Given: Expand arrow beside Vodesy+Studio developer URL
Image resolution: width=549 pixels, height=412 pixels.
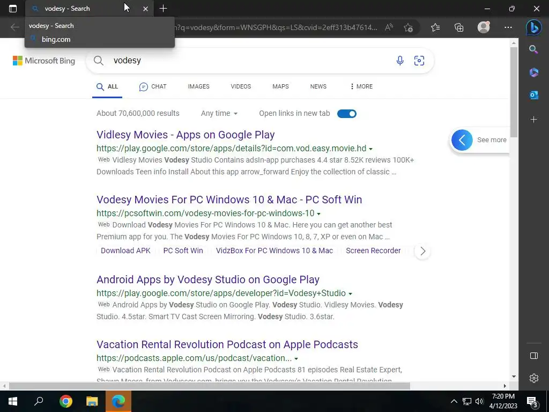Looking at the screenshot, I should (350, 293).
